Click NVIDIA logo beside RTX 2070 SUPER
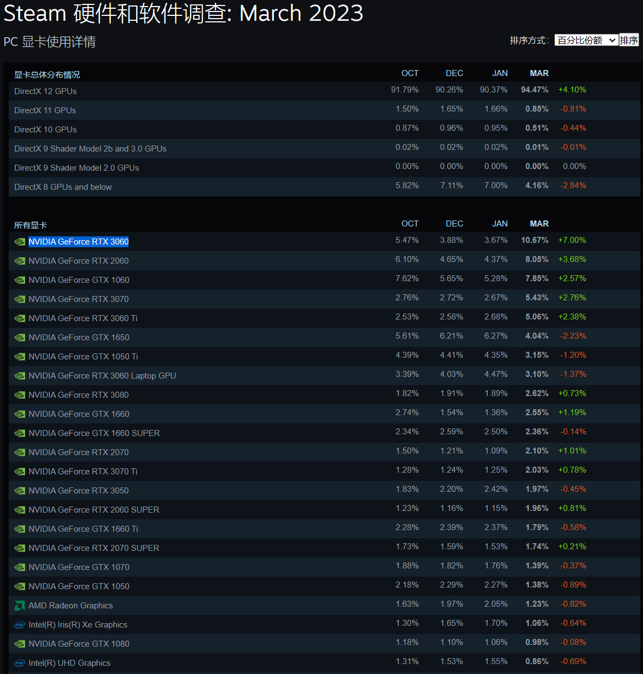This screenshot has height=674, width=643. 20,548
